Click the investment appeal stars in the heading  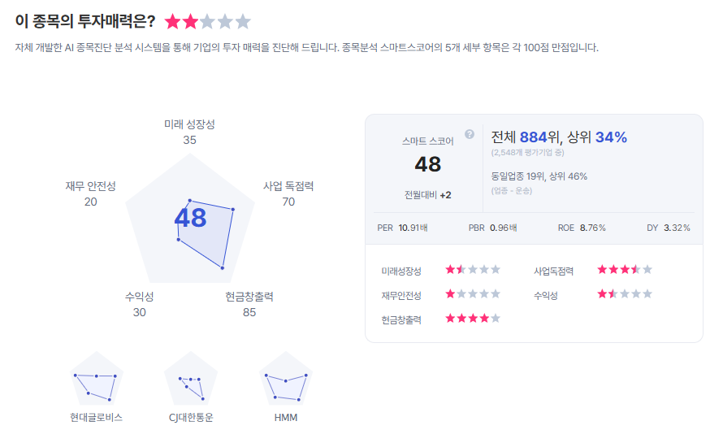click(208, 22)
